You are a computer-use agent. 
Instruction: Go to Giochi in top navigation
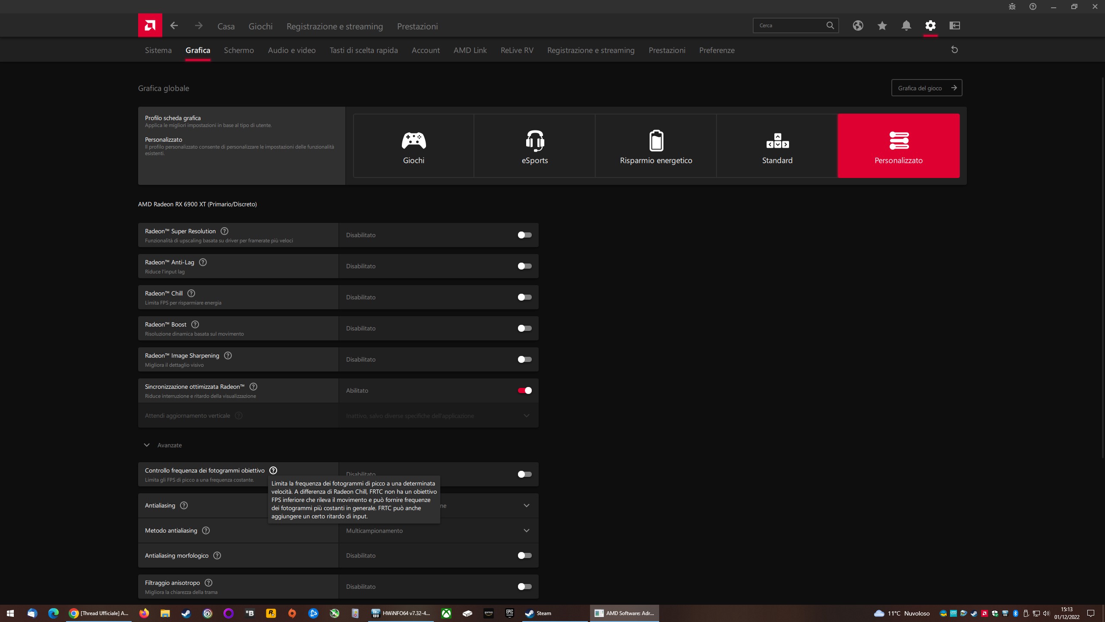pyautogui.click(x=260, y=26)
